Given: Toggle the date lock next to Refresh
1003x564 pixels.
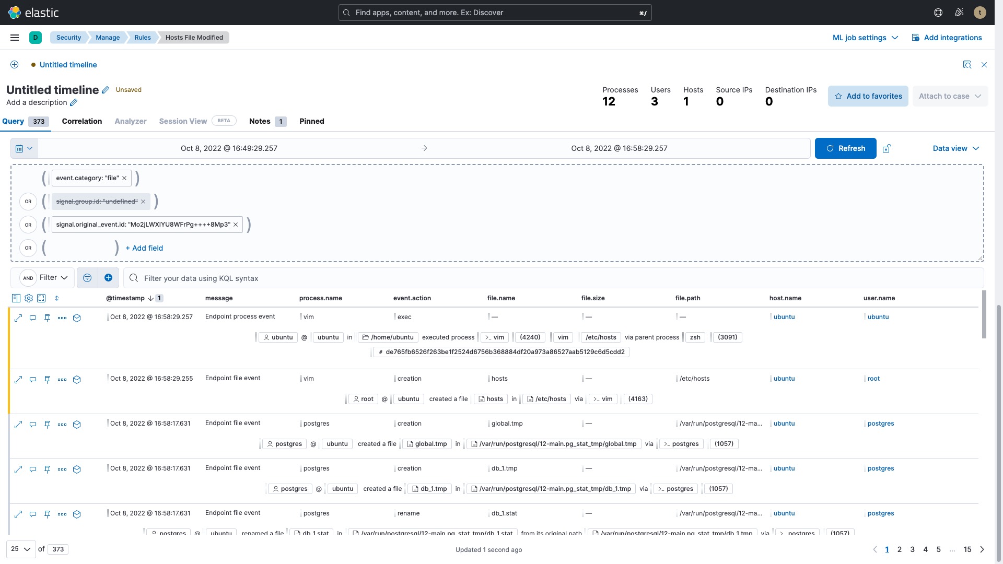Looking at the screenshot, I should coord(887,148).
